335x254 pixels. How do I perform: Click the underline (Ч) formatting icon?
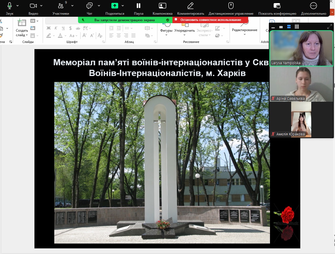63,28
